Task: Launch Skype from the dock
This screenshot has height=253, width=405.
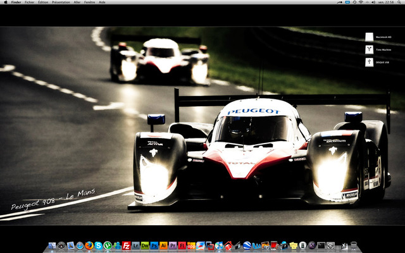Action: (x=99, y=245)
